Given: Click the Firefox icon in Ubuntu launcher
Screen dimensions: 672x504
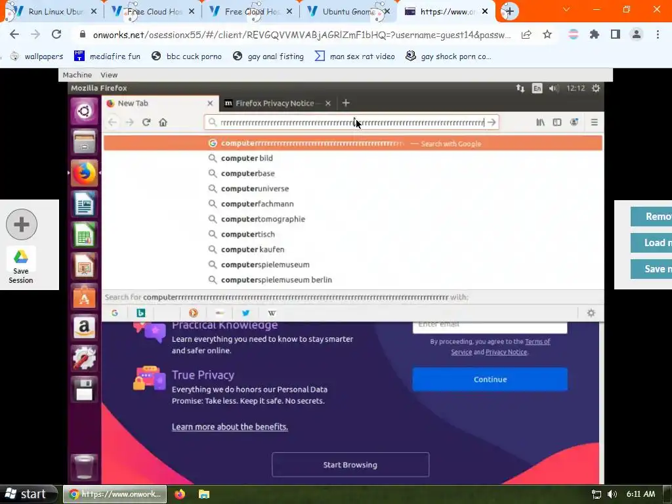Looking at the screenshot, I should tap(84, 173).
